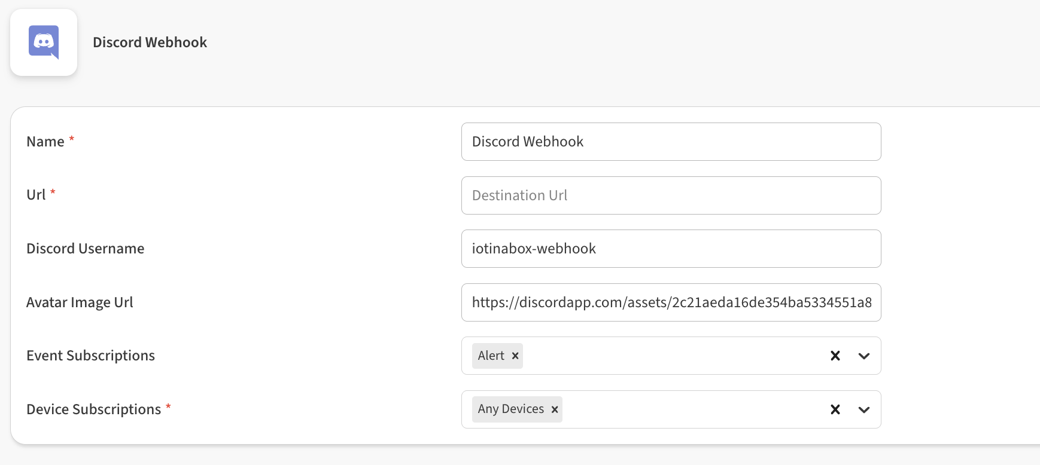Click the Device Subscriptions label
Screen dimensions: 1040x465
(x=94, y=409)
